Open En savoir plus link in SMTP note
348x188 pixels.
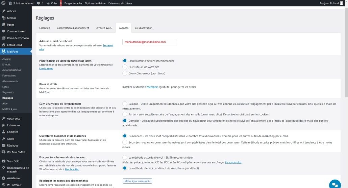233,162
